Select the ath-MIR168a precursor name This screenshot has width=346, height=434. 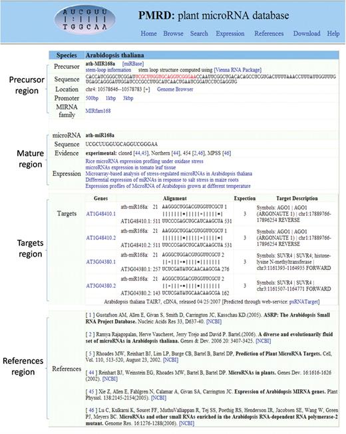pos(100,64)
